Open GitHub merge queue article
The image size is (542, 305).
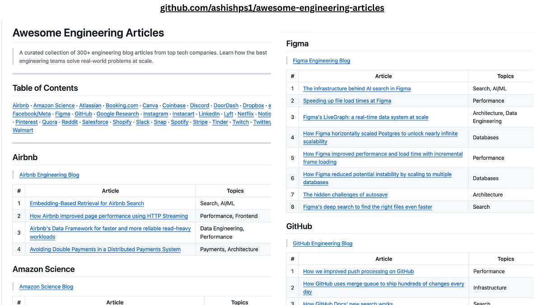click(383, 288)
